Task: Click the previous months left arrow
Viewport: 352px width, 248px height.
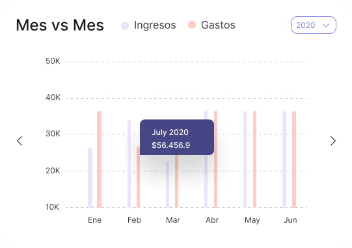Action: click(x=20, y=141)
